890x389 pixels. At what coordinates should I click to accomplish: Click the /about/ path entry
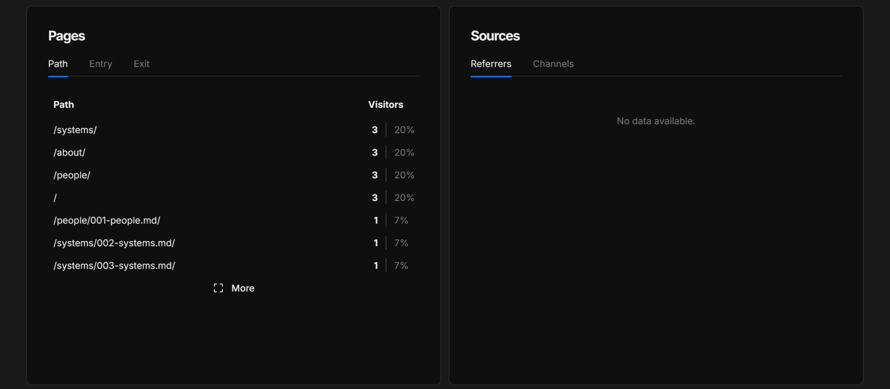click(x=69, y=153)
